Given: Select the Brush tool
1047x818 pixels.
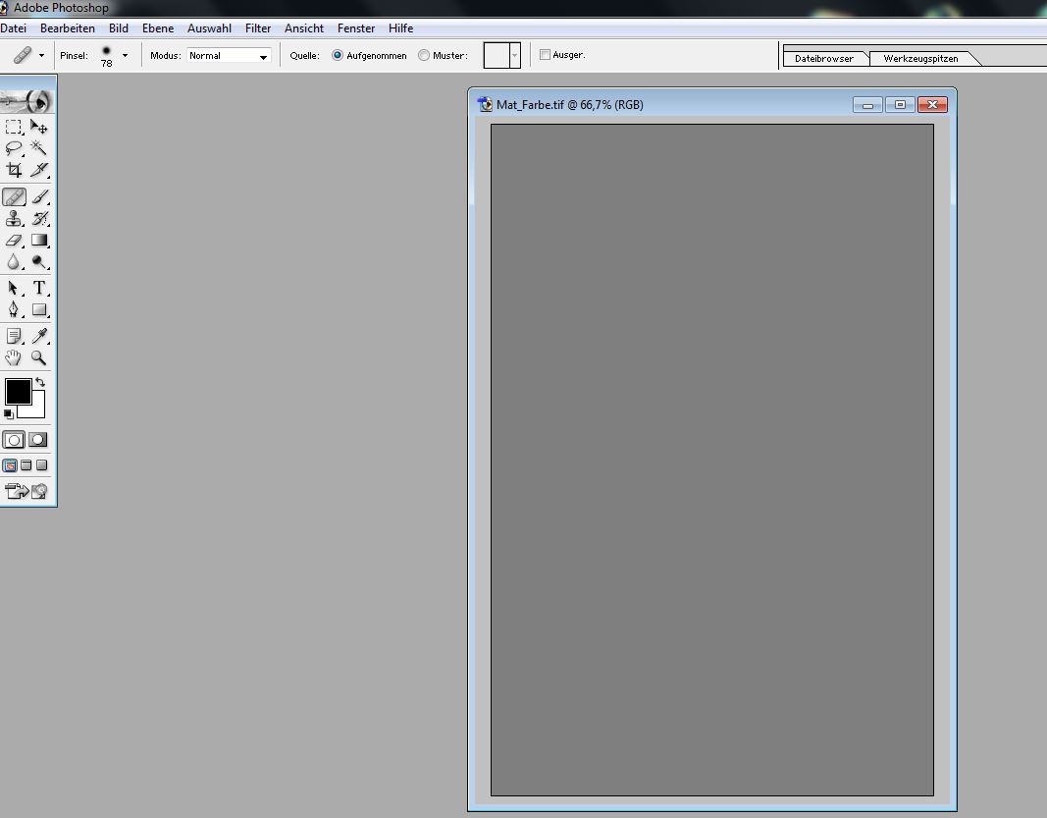Looking at the screenshot, I should (39, 196).
